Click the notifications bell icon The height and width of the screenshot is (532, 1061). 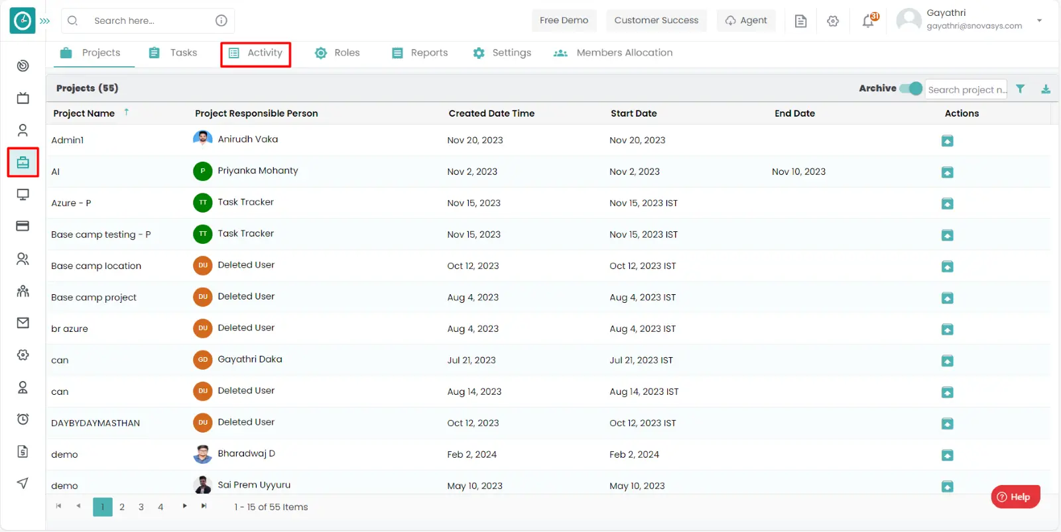(868, 21)
